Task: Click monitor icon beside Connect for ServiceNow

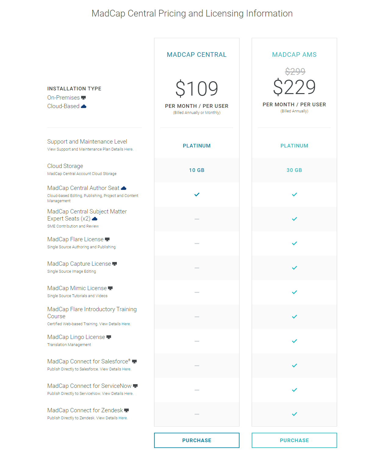Action: 135,386
